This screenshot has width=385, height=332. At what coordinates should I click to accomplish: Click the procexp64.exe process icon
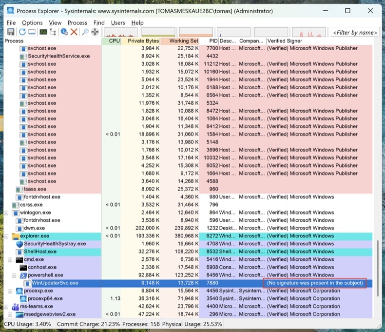23,299
